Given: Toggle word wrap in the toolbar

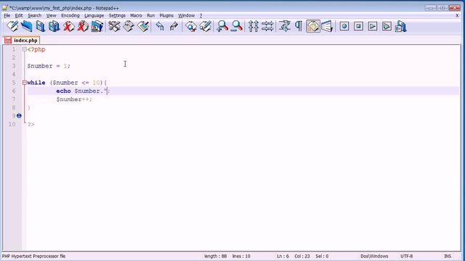Looking at the screenshot, I should click(x=284, y=26).
